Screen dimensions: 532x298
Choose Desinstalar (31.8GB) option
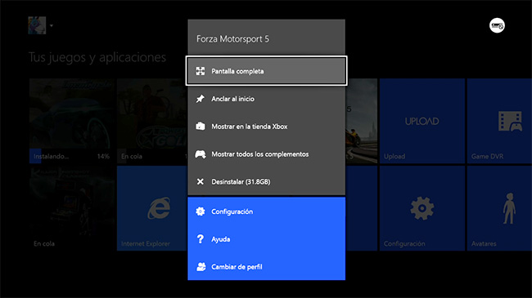tap(266, 182)
